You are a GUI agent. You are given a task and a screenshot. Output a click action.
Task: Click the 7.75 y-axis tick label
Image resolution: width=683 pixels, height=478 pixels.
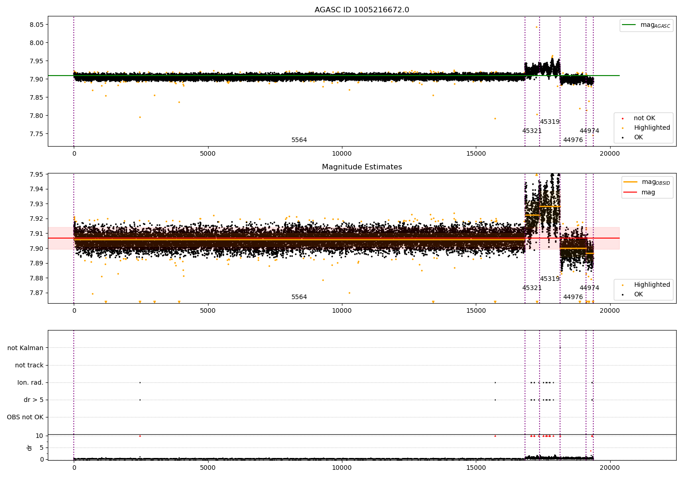[37, 134]
